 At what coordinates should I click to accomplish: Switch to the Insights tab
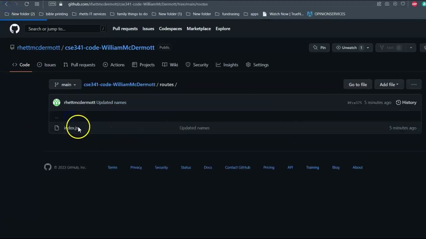coord(227,65)
